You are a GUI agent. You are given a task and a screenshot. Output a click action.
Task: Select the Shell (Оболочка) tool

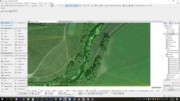coord(21,42)
